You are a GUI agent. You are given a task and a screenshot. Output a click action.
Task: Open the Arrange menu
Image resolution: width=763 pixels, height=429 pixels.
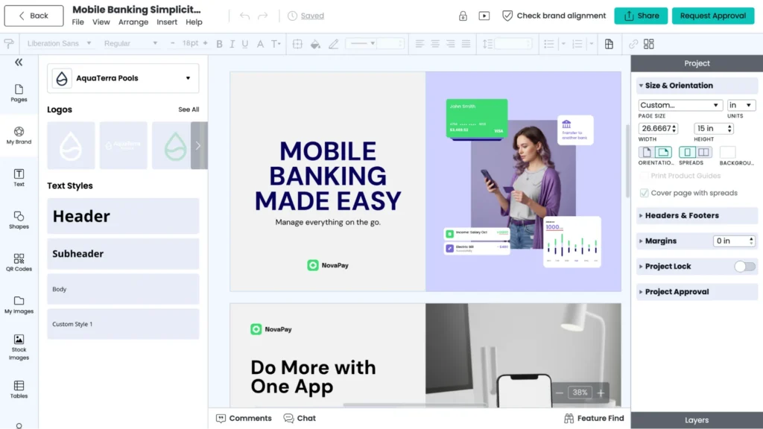pos(133,22)
